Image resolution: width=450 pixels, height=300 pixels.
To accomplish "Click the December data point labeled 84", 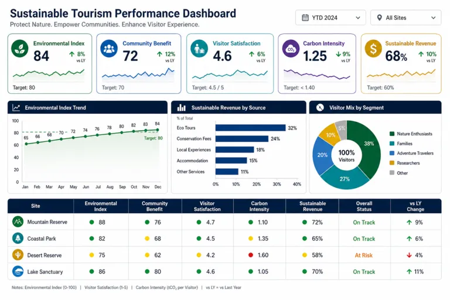I will (157, 129).
